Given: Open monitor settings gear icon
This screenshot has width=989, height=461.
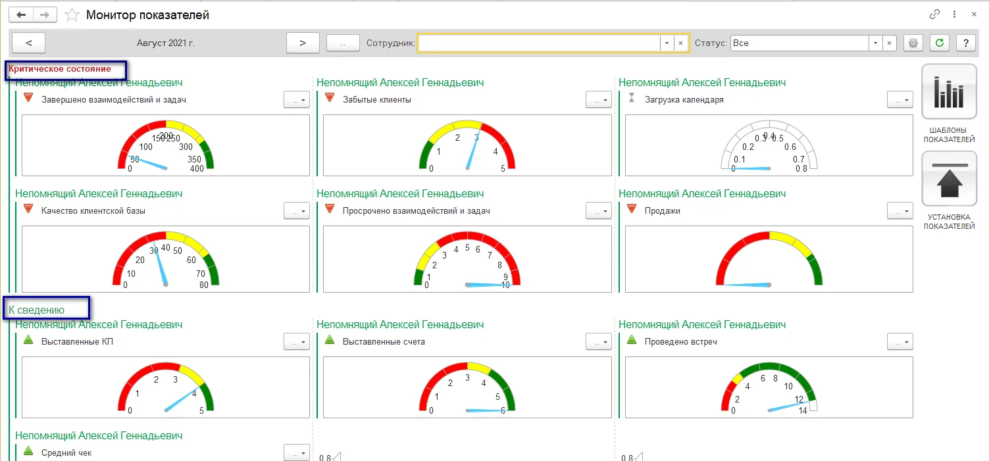Looking at the screenshot, I should click(913, 43).
